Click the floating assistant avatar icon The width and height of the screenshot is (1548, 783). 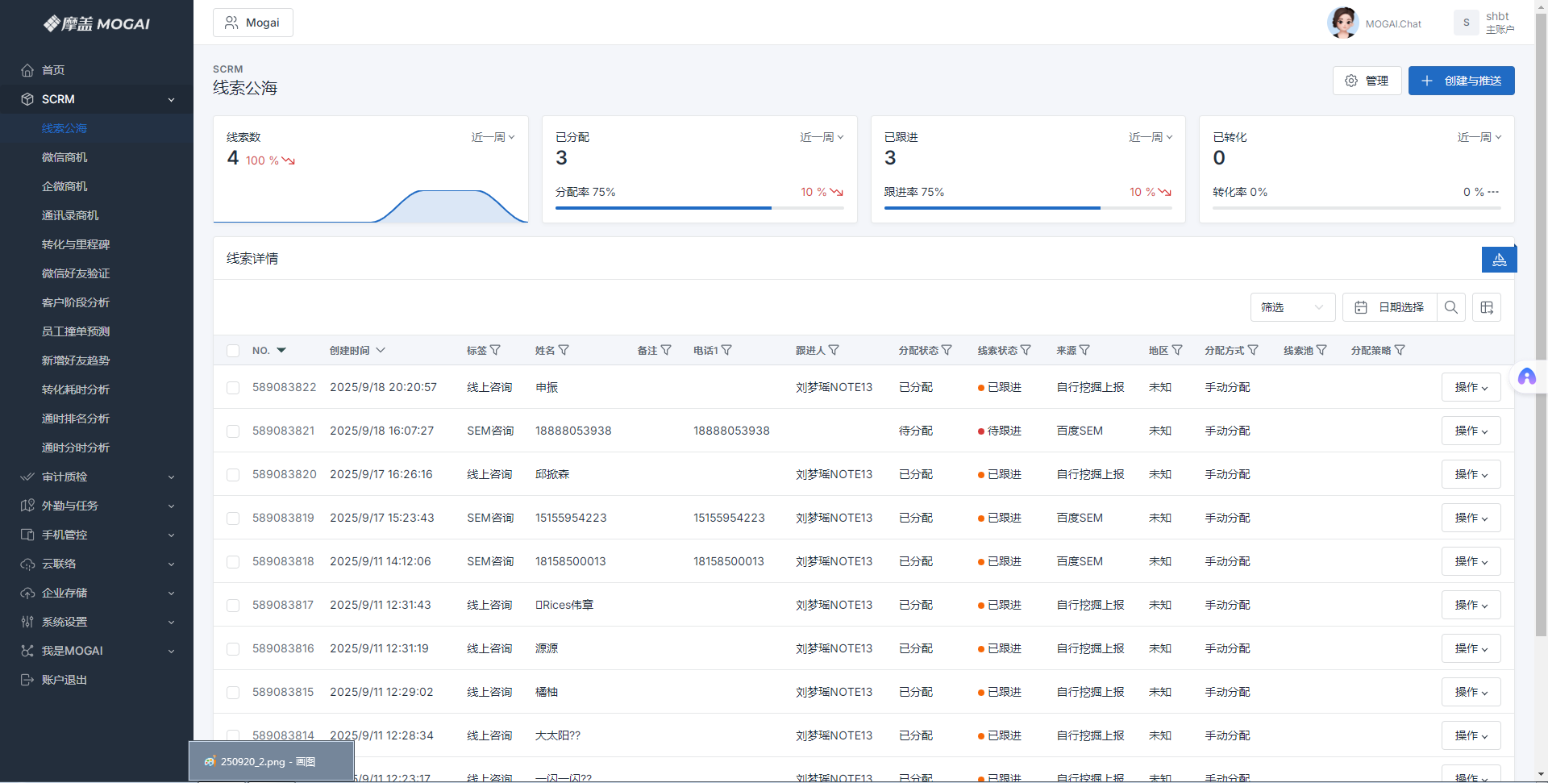pyautogui.click(x=1526, y=377)
